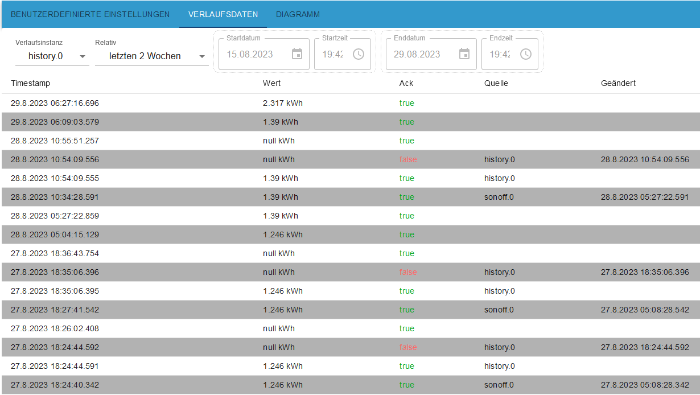Screen dimensions: 700x395
Task: Select row 27.8.2023 18:35:06.396
Action: tap(350, 272)
